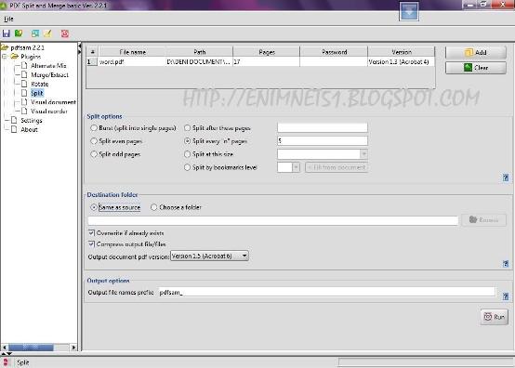This screenshot has height=368, width=515.
Task: Click the Version 1.3 (Acrobat 4) cell
Action: tap(401, 61)
